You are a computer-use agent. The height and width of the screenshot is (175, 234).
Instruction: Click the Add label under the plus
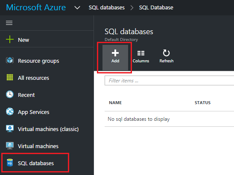[115, 61]
